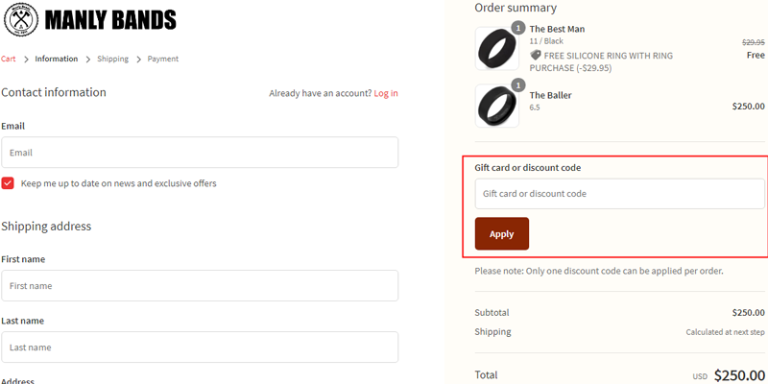Click The Best Man ring thumbnail
The image size is (768, 384).
496,48
